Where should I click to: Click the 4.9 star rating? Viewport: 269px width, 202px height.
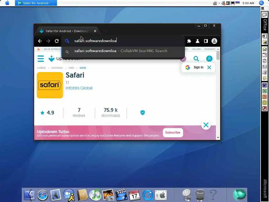(47, 113)
